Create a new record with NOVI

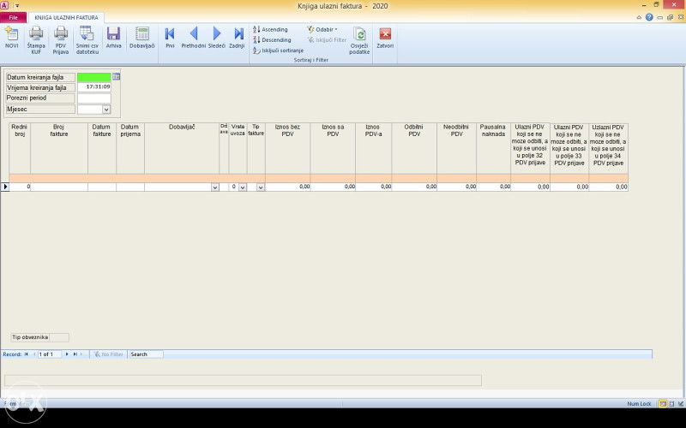click(11, 38)
